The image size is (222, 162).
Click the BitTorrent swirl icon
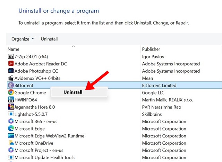[11, 85]
